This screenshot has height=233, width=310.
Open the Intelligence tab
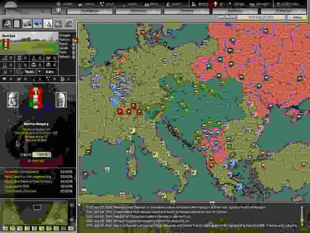coord(90,11)
